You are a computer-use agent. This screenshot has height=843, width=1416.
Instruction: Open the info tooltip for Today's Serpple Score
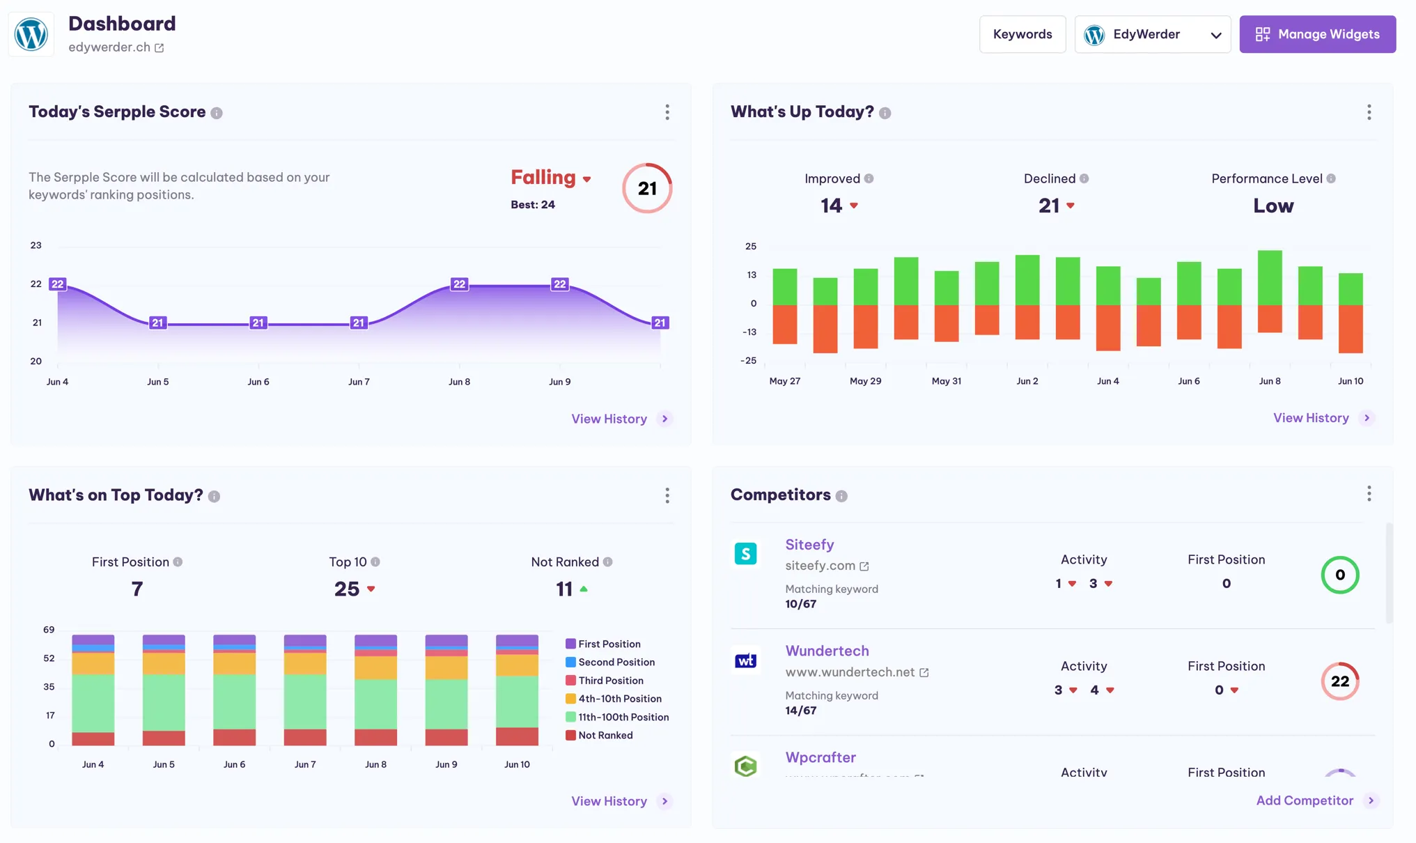(217, 112)
